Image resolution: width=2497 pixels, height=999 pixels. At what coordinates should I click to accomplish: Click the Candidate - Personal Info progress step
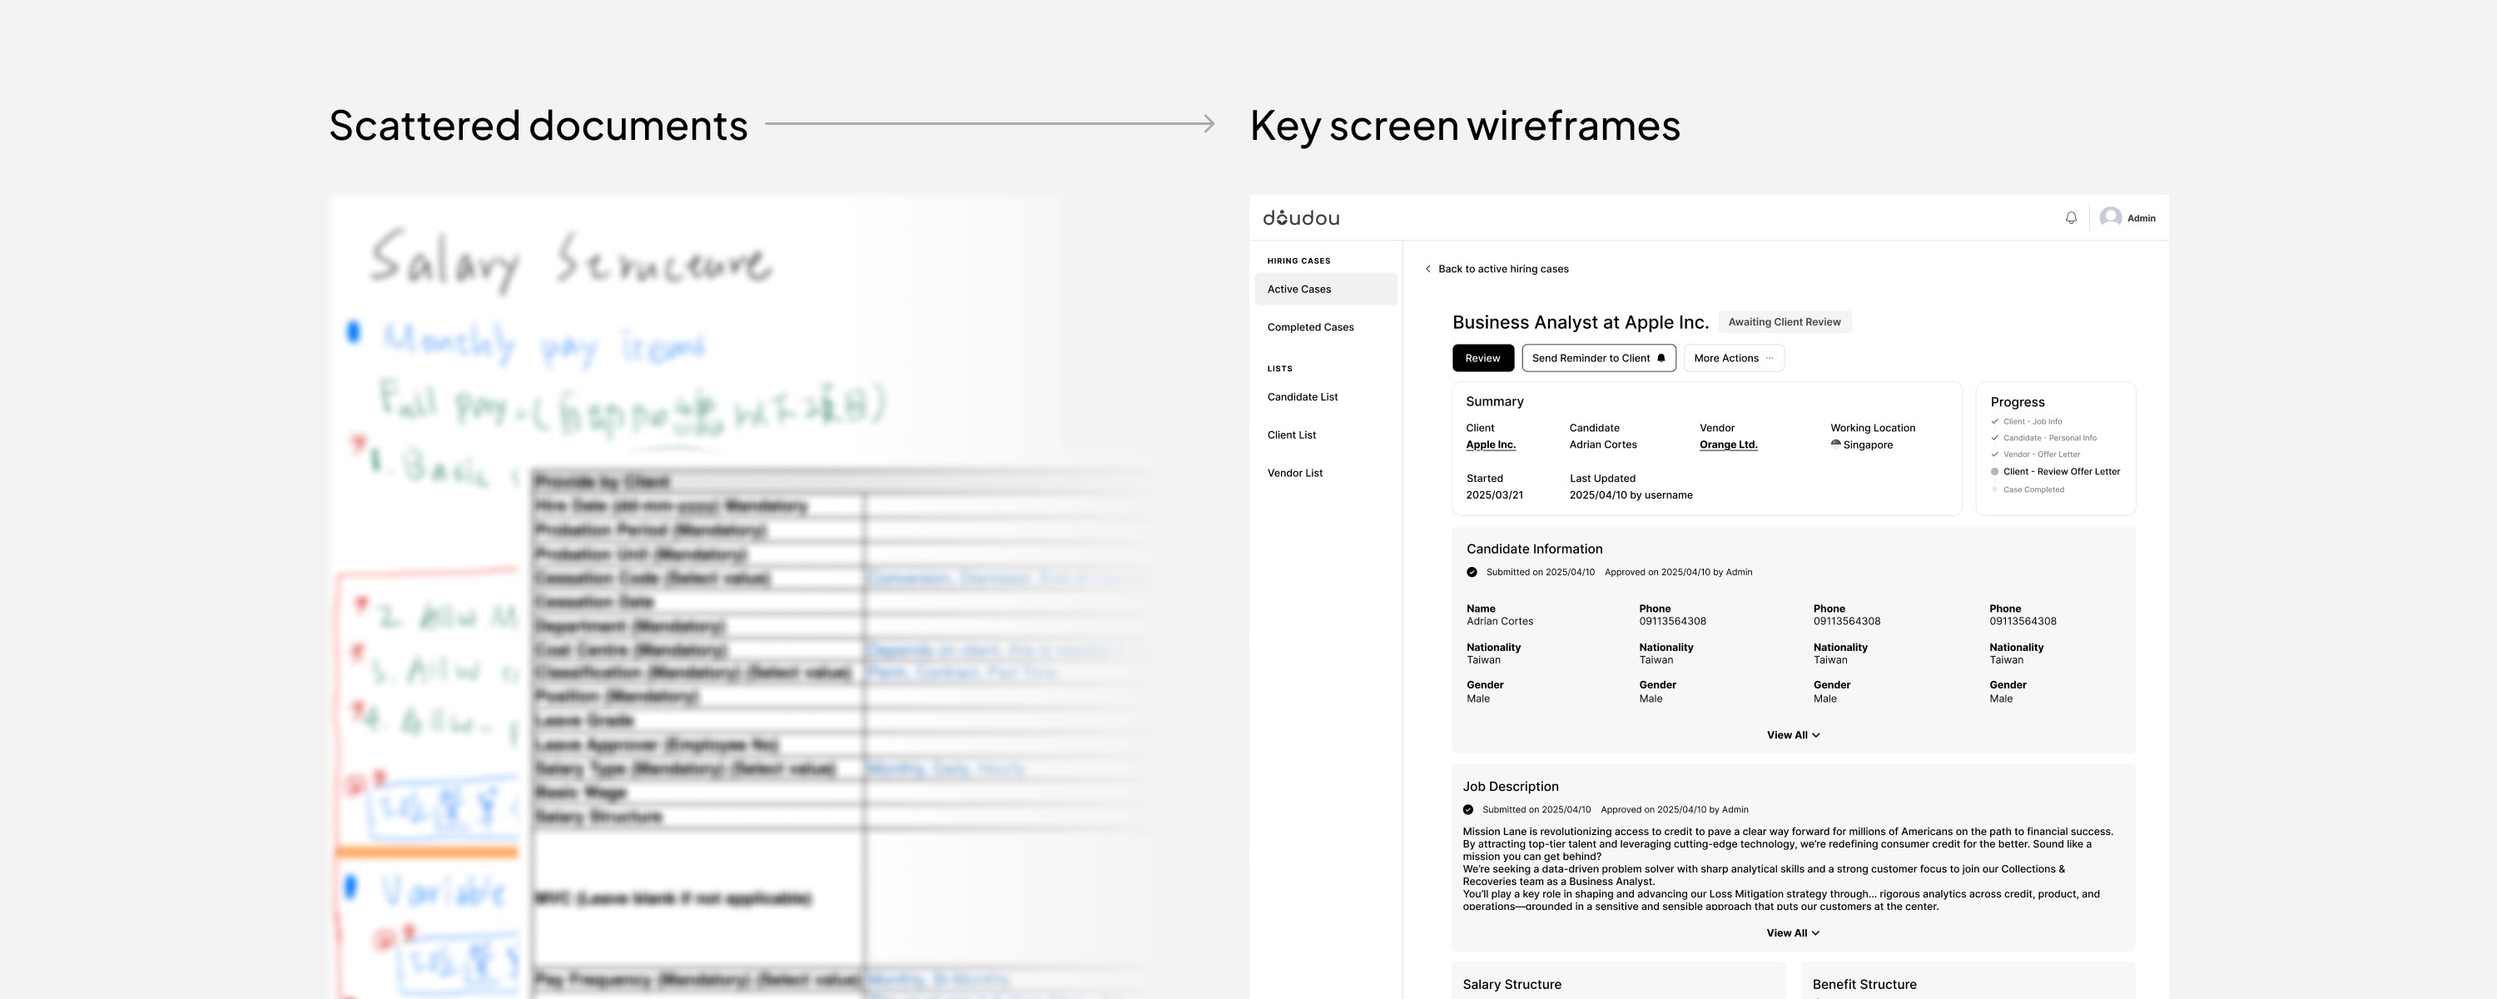(x=2050, y=437)
